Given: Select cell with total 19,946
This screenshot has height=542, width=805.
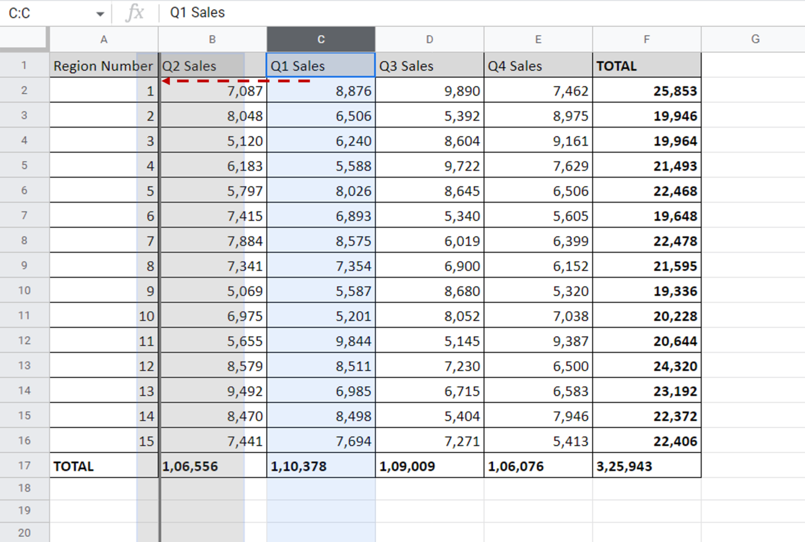Looking at the screenshot, I should [647, 115].
